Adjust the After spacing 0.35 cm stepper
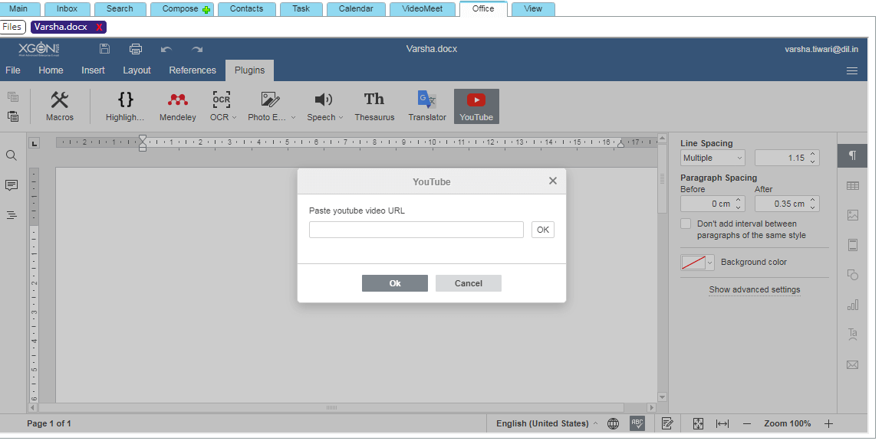Viewport: 882px width, 444px height. pos(812,204)
